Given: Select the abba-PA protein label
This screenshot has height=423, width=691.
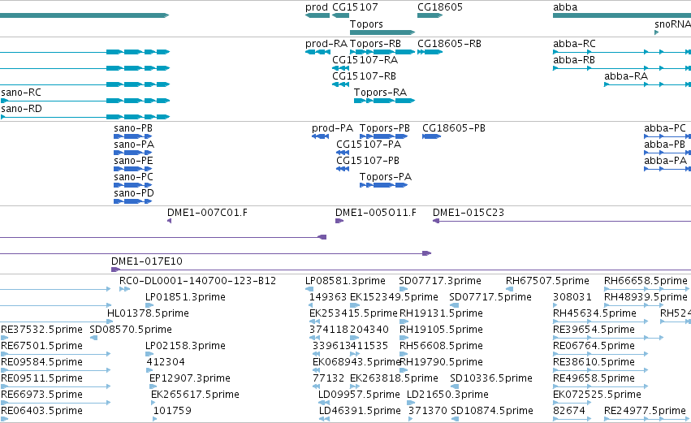Looking at the screenshot, I should [x=665, y=161].
